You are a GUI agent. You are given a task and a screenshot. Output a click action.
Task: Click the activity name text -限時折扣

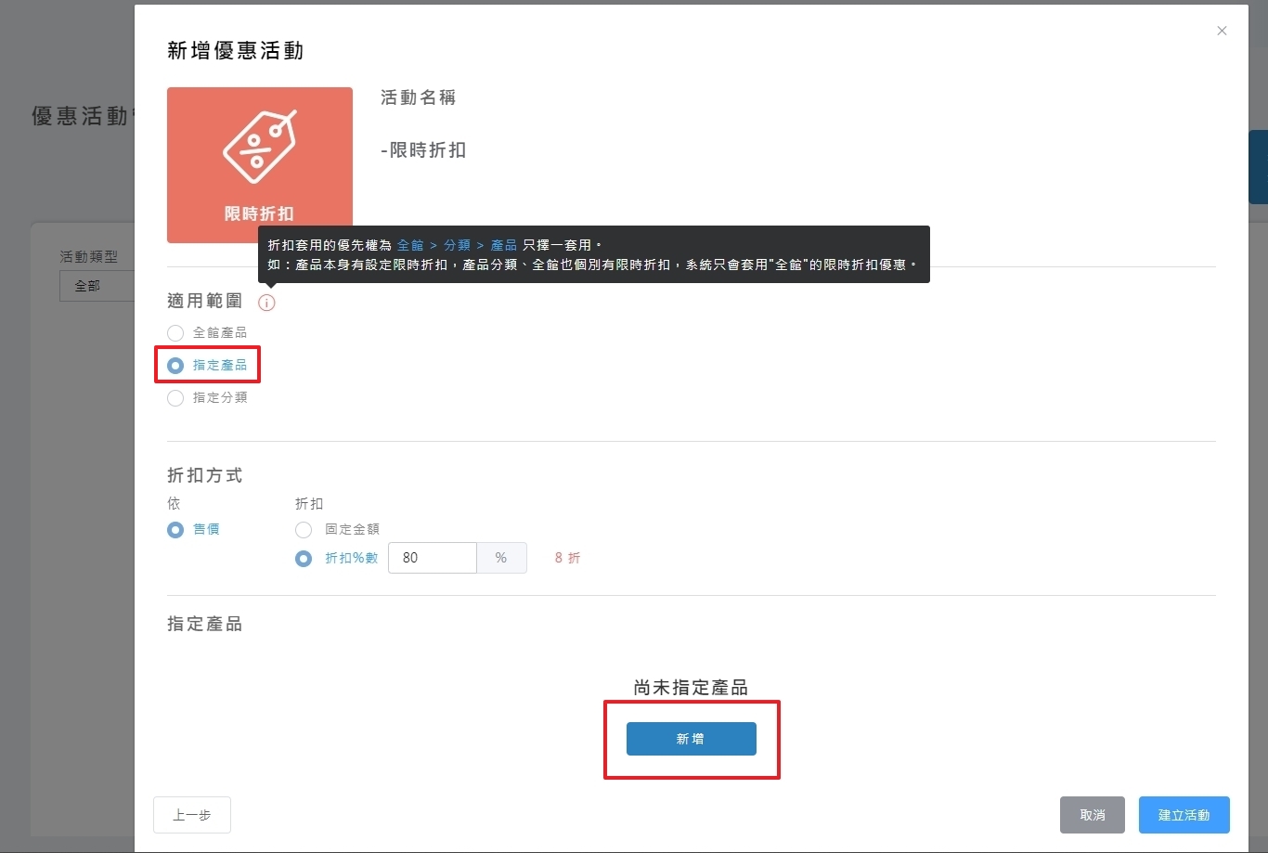coord(423,150)
